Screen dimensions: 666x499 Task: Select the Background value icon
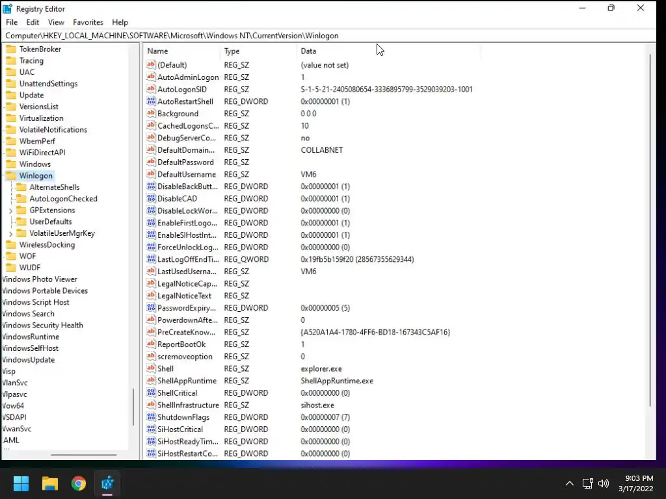click(151, 113)
